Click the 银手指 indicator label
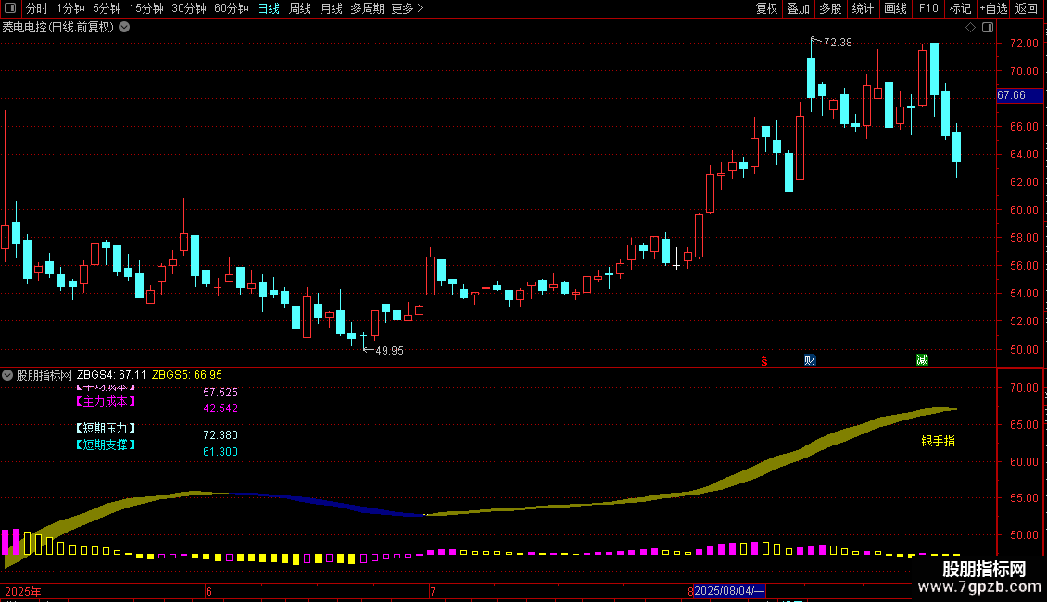The width and height of the screenshot is (1047, 602). pyautogui.click(x=939, y=441)
